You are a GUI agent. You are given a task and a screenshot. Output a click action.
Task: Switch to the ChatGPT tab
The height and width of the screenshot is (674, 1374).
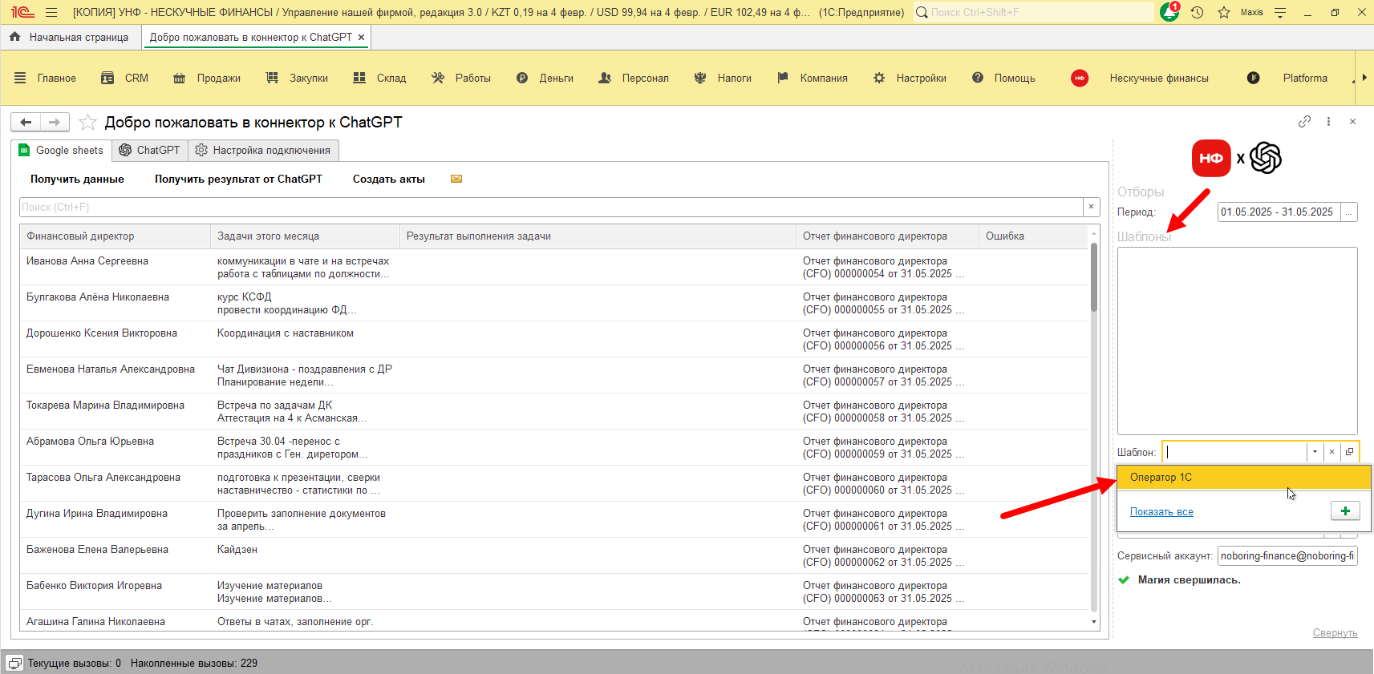150,151
